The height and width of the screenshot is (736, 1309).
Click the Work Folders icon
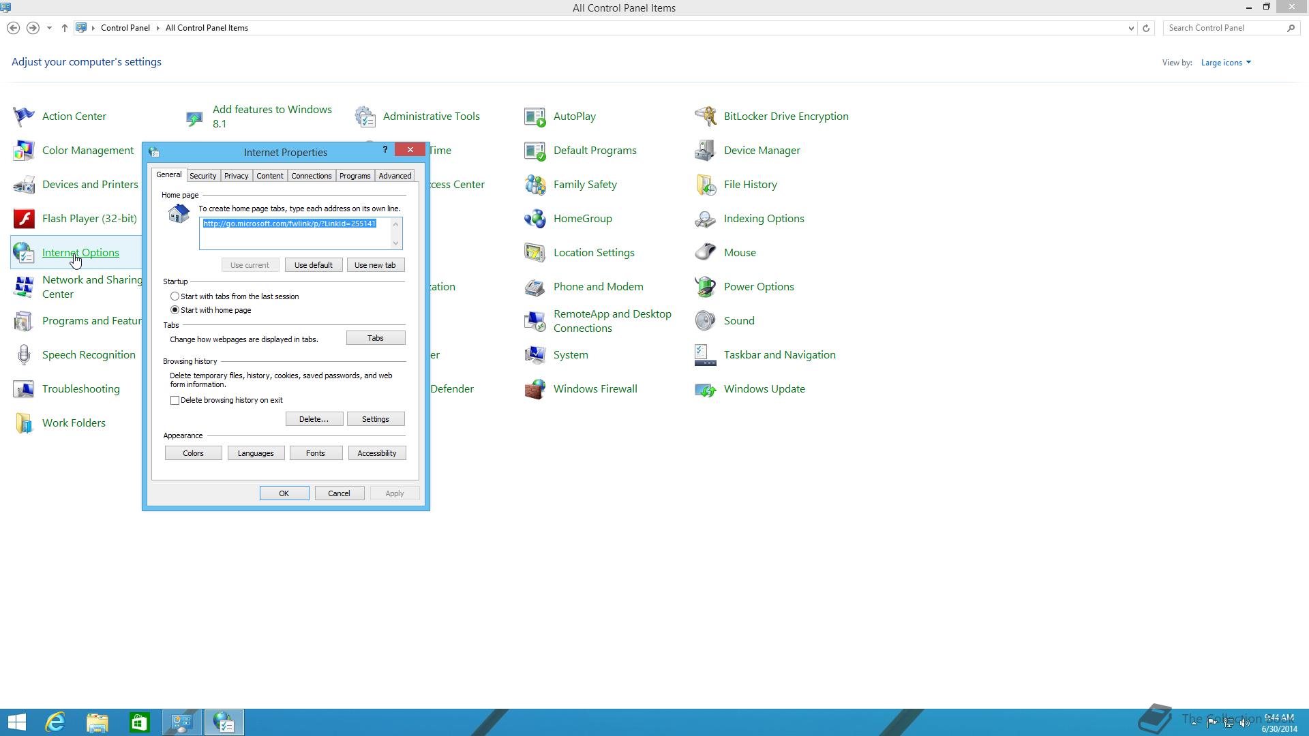click(24, 423)
